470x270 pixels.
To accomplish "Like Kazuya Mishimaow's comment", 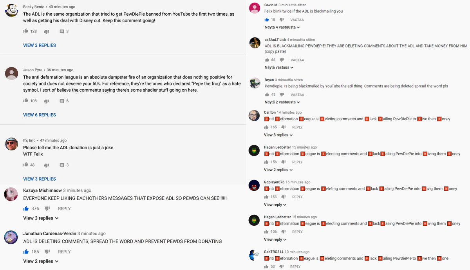I will coord(26,208).
